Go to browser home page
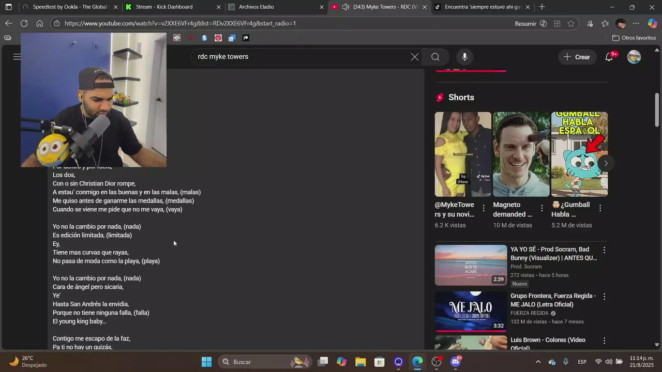Image resolution: width=662 pixels, height=372 pixels. tap(39, 23)
